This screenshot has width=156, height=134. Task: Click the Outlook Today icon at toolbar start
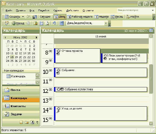click(x=7, y=23)
